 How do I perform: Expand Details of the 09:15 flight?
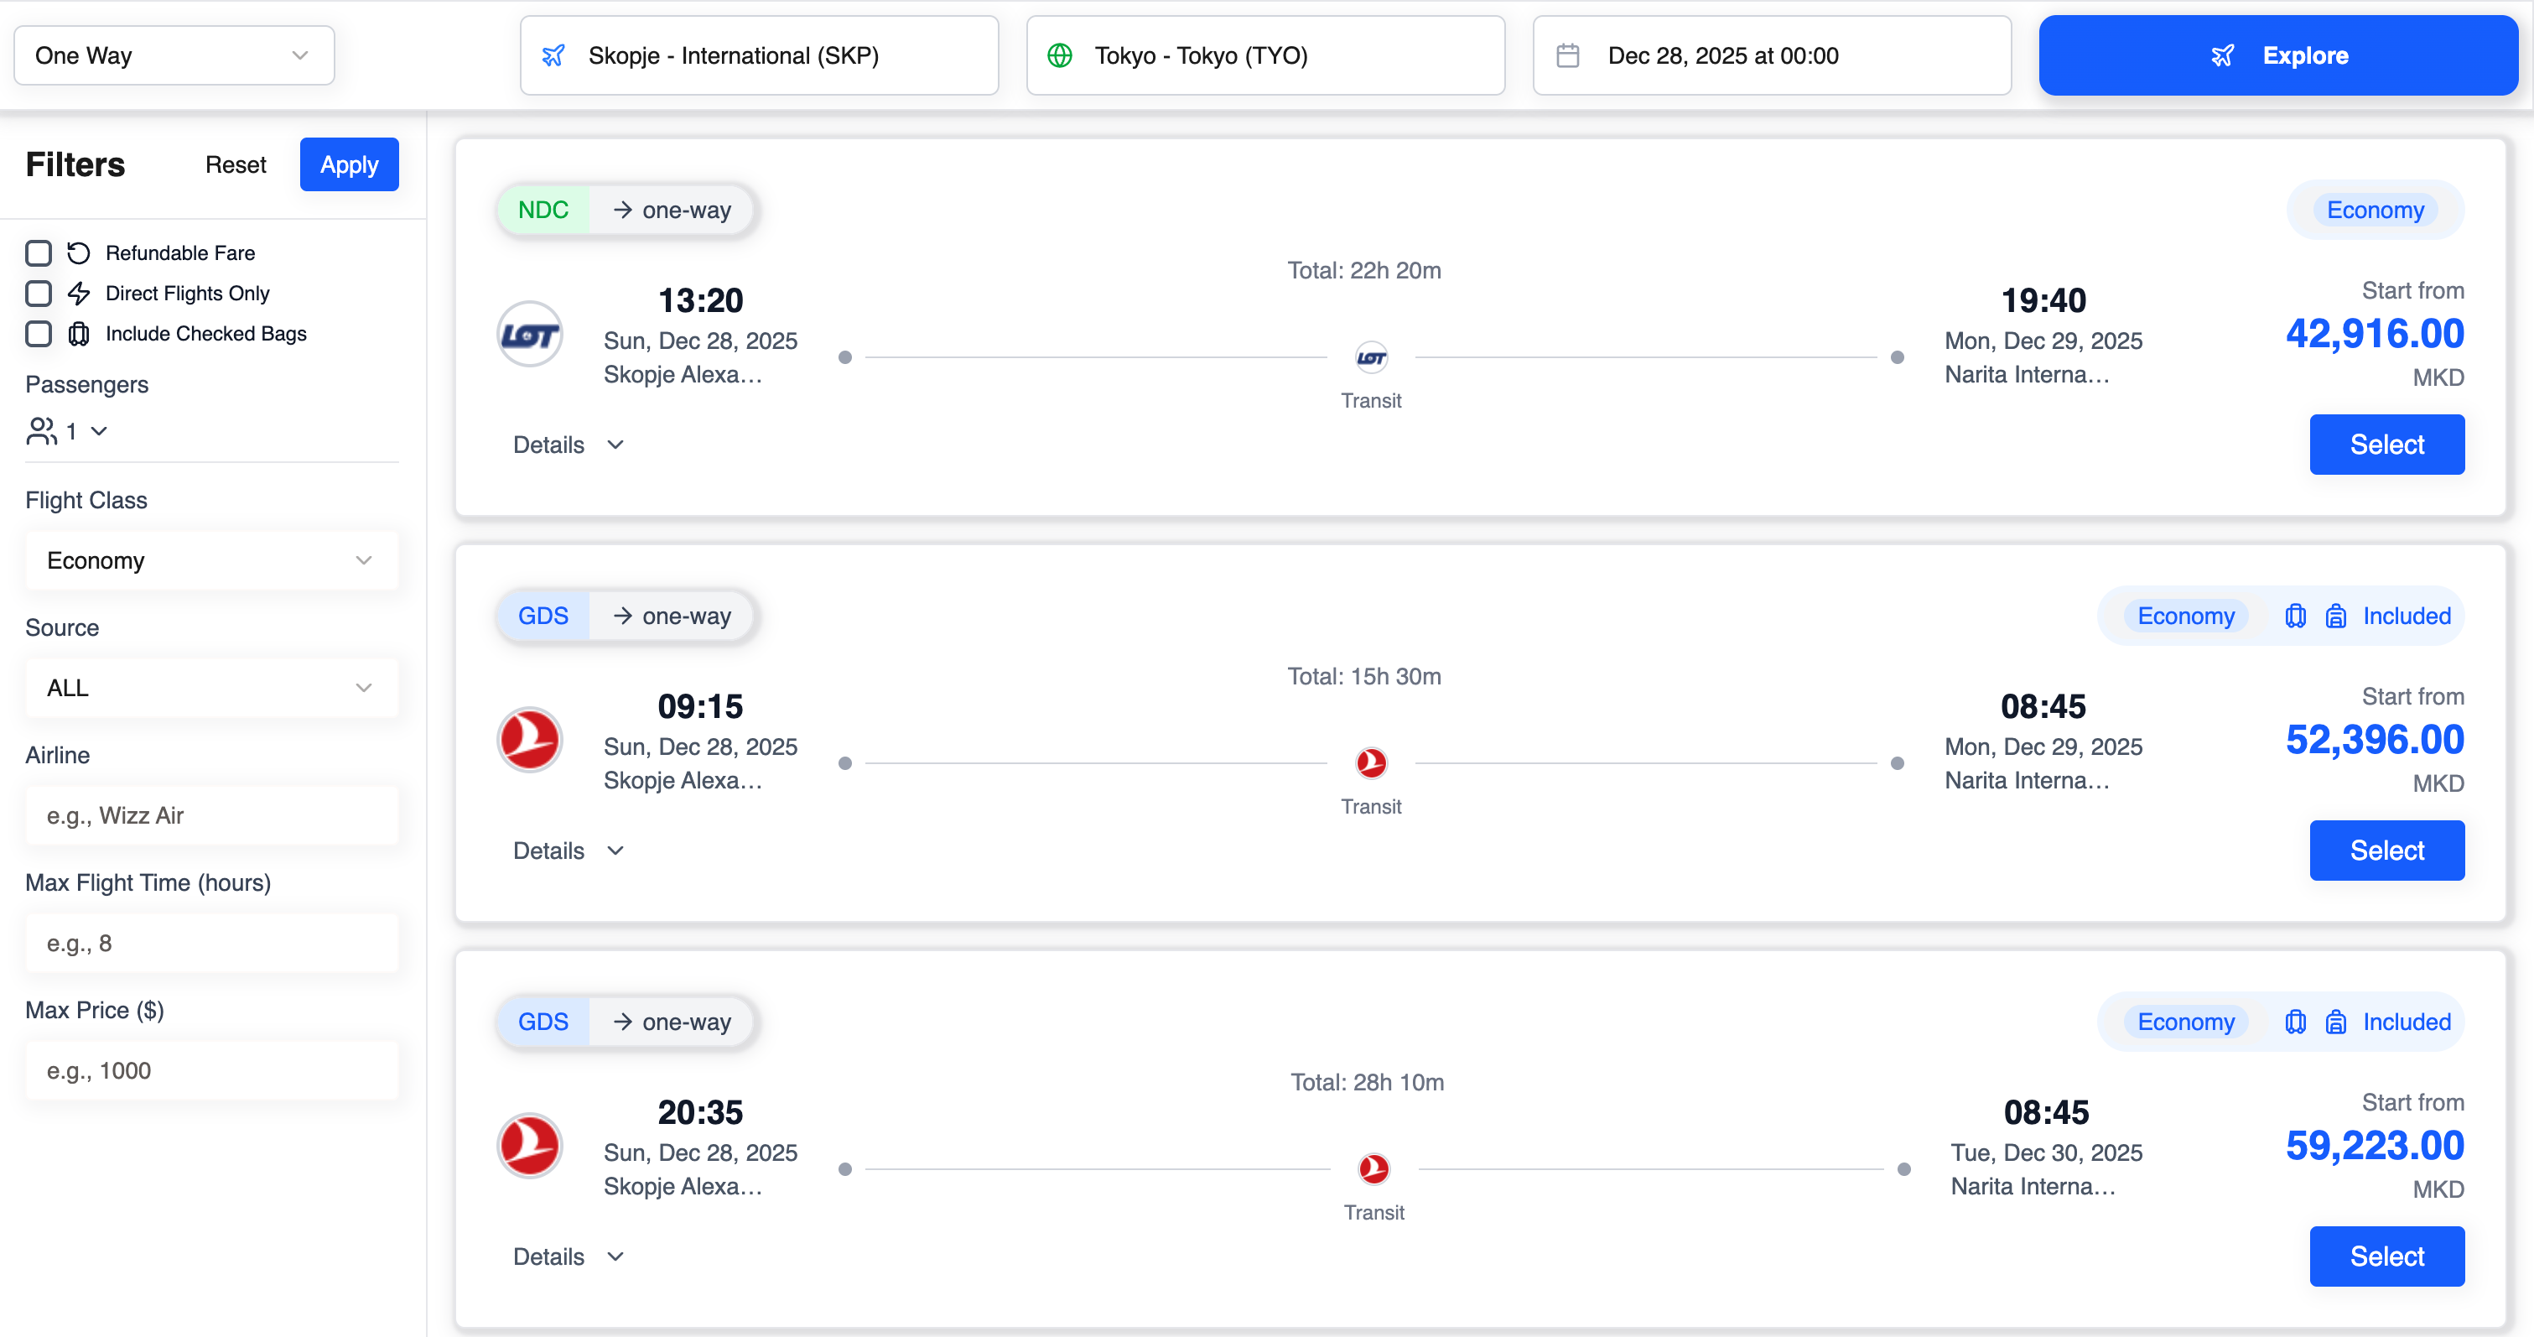tap(569, 851)
